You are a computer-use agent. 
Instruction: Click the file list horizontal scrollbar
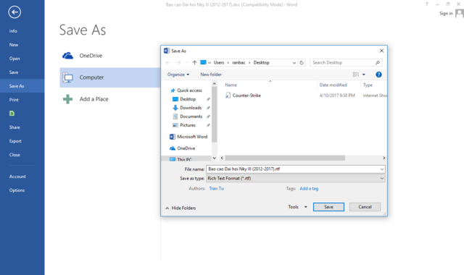[285, 158]
